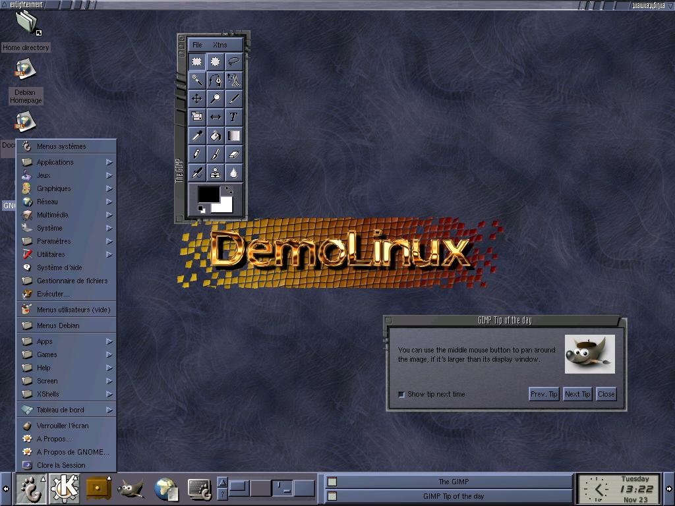Image resolution: width=675 pixels, height=506 pixels.
Task: Select the Elliptical Select tool
Action: (216, 61)
